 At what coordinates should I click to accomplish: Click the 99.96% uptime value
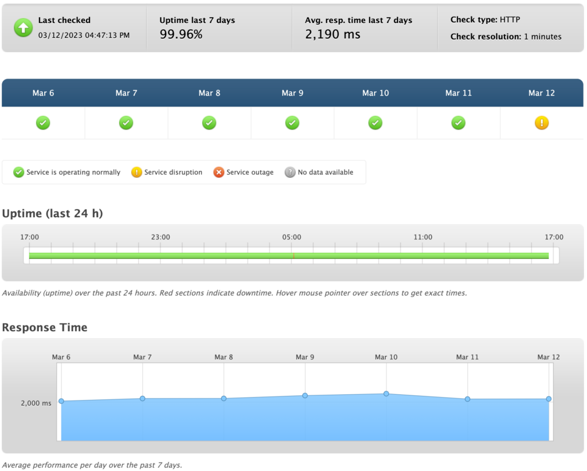tap(181, 34)
